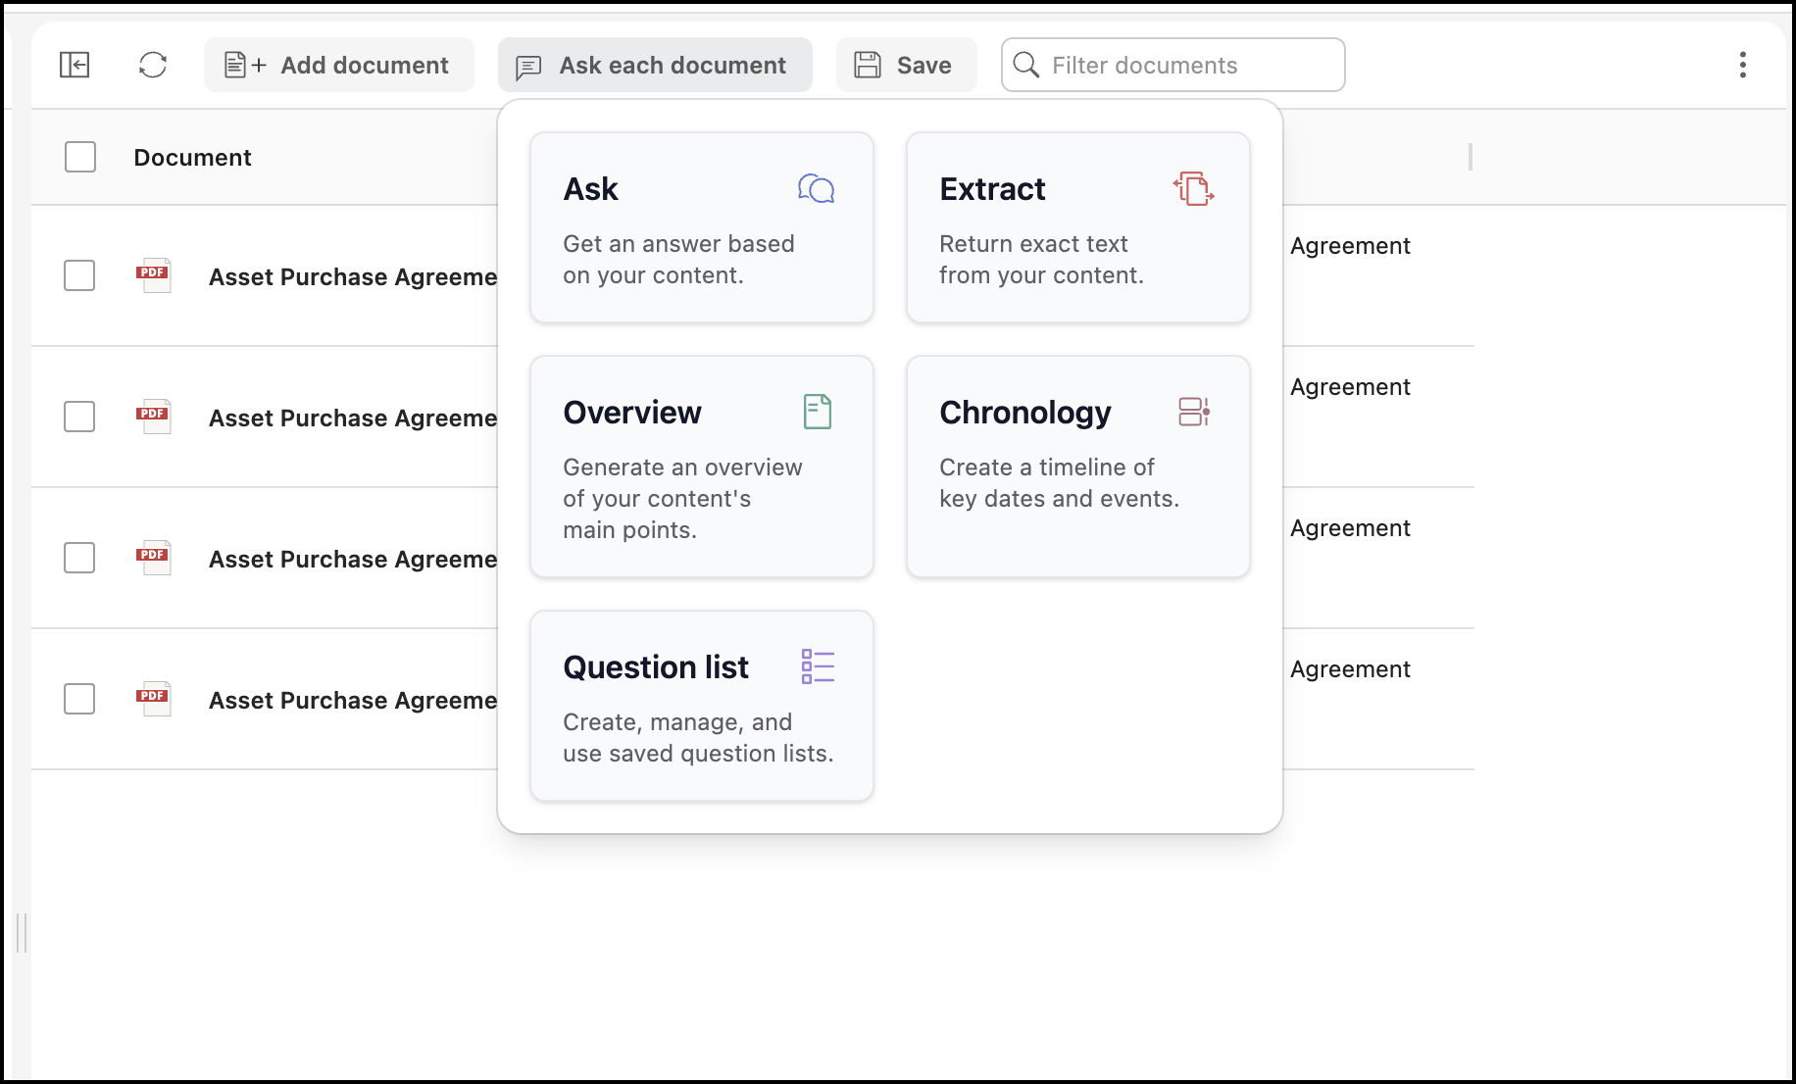Viewport: 1796px width, 1084px height.
Task: Check the second Asset Purchase Agreement row
Action: pyautogui.click(x=79, y=417)
